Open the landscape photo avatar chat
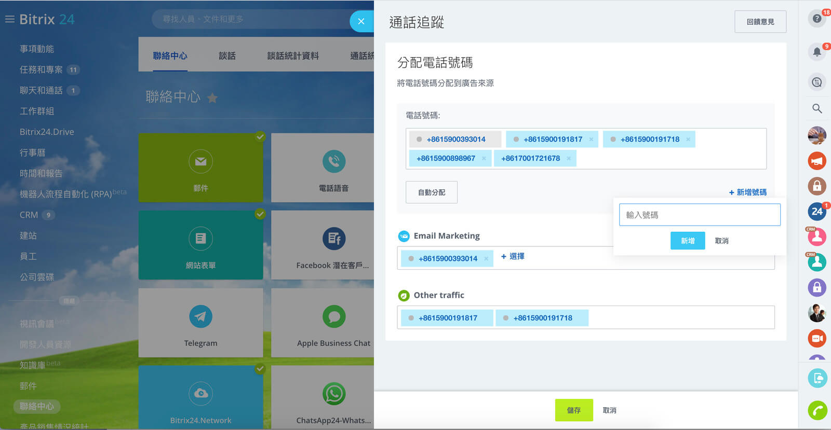The image size is (831, 430). (817, 135)
